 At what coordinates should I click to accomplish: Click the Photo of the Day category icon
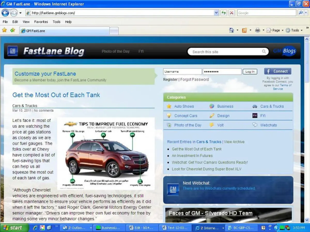(169, 125)
